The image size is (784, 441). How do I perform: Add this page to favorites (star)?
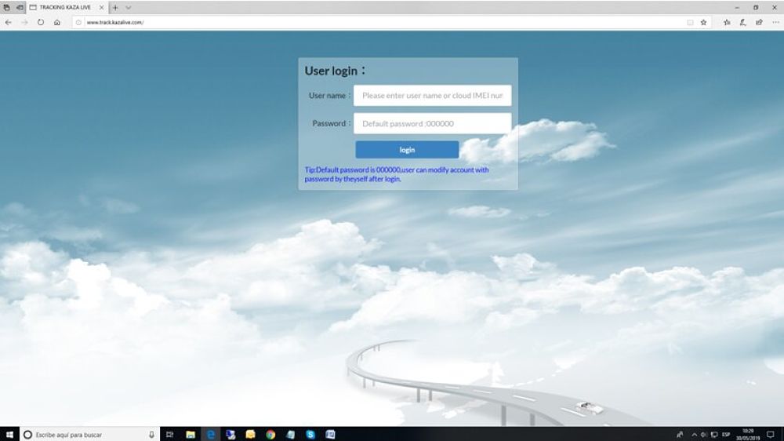coord(703,23)
